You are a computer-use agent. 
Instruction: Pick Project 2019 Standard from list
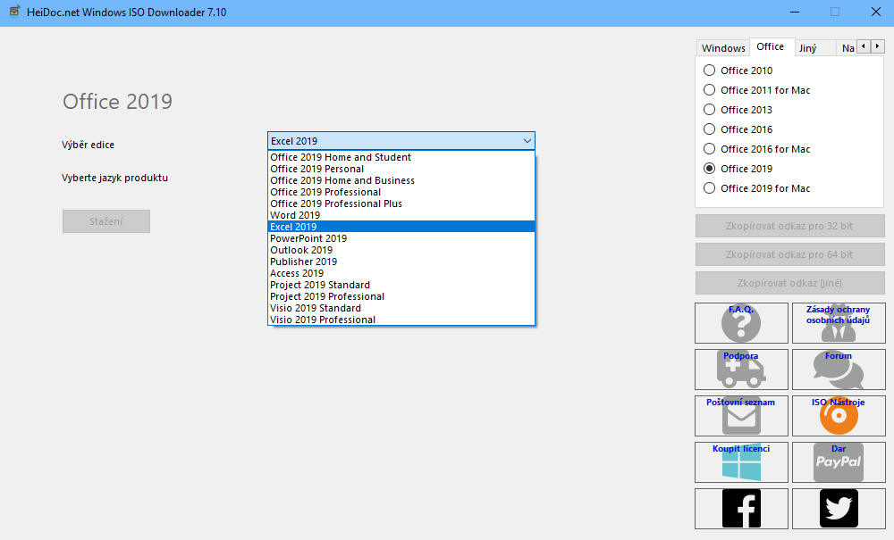tap(401, 285)
